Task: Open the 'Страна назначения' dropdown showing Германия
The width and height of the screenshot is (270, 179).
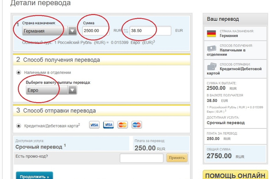Action: point(49,31)
